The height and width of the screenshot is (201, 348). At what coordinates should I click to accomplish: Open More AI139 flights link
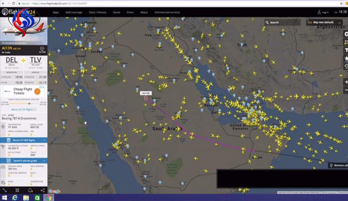pyautogui.click(x=24, y=109)
